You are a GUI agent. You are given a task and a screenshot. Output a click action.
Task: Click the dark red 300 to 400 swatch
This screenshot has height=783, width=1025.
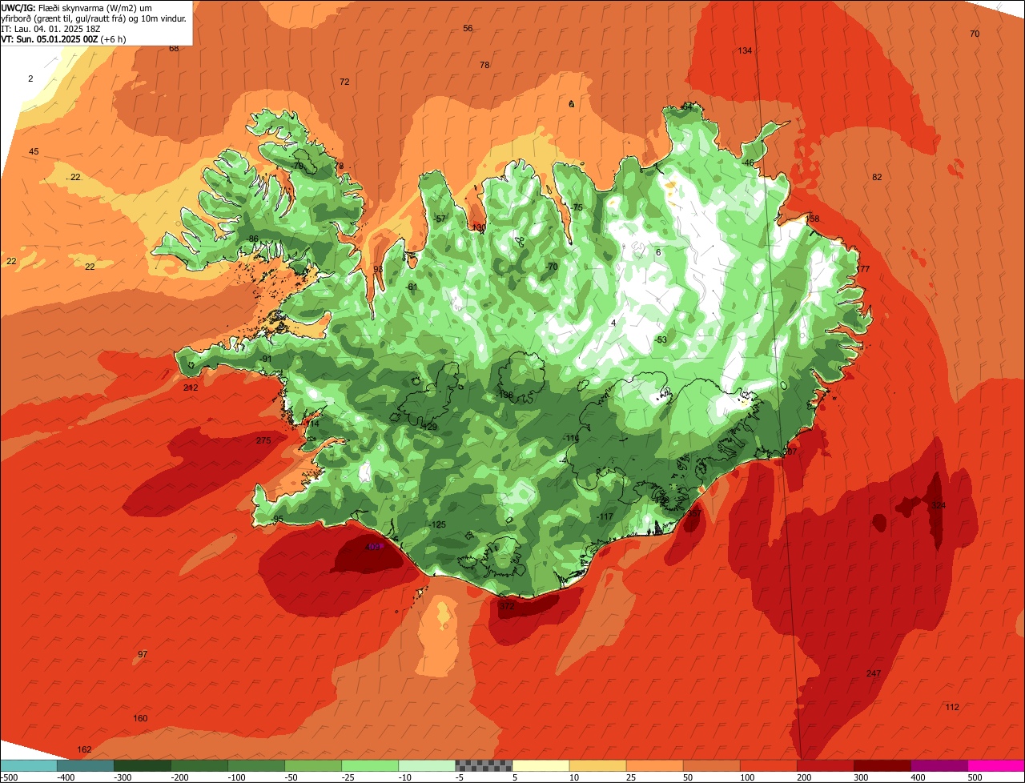(x=882, y=766)
